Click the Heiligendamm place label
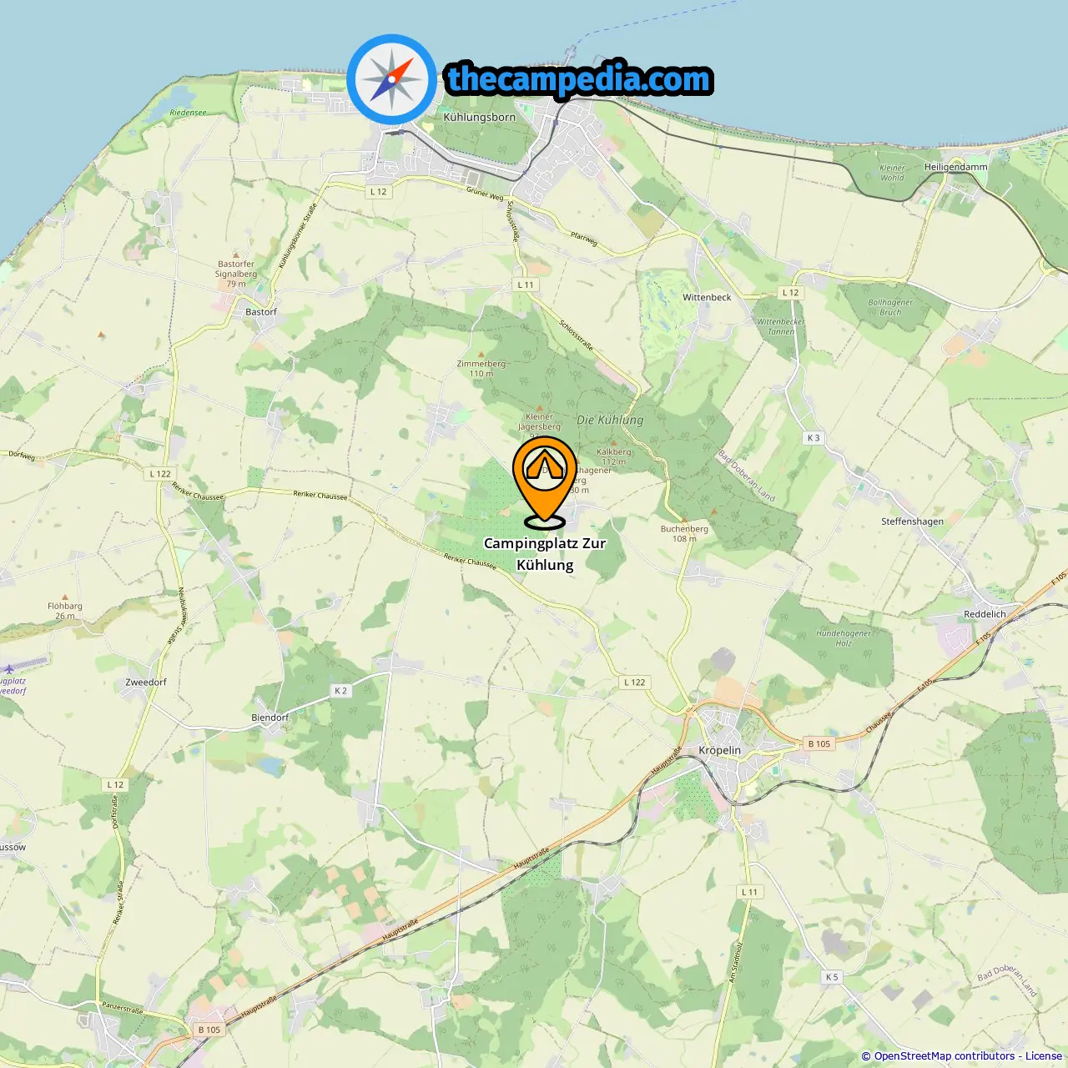This screenshot has width=1068, height=1068. tap(955, 167)
